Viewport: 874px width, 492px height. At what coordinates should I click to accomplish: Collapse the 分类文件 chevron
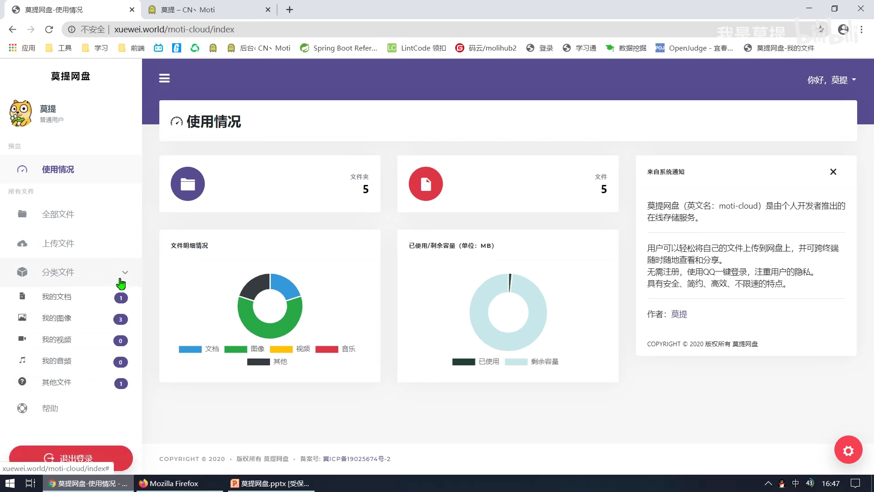point(125,272)
